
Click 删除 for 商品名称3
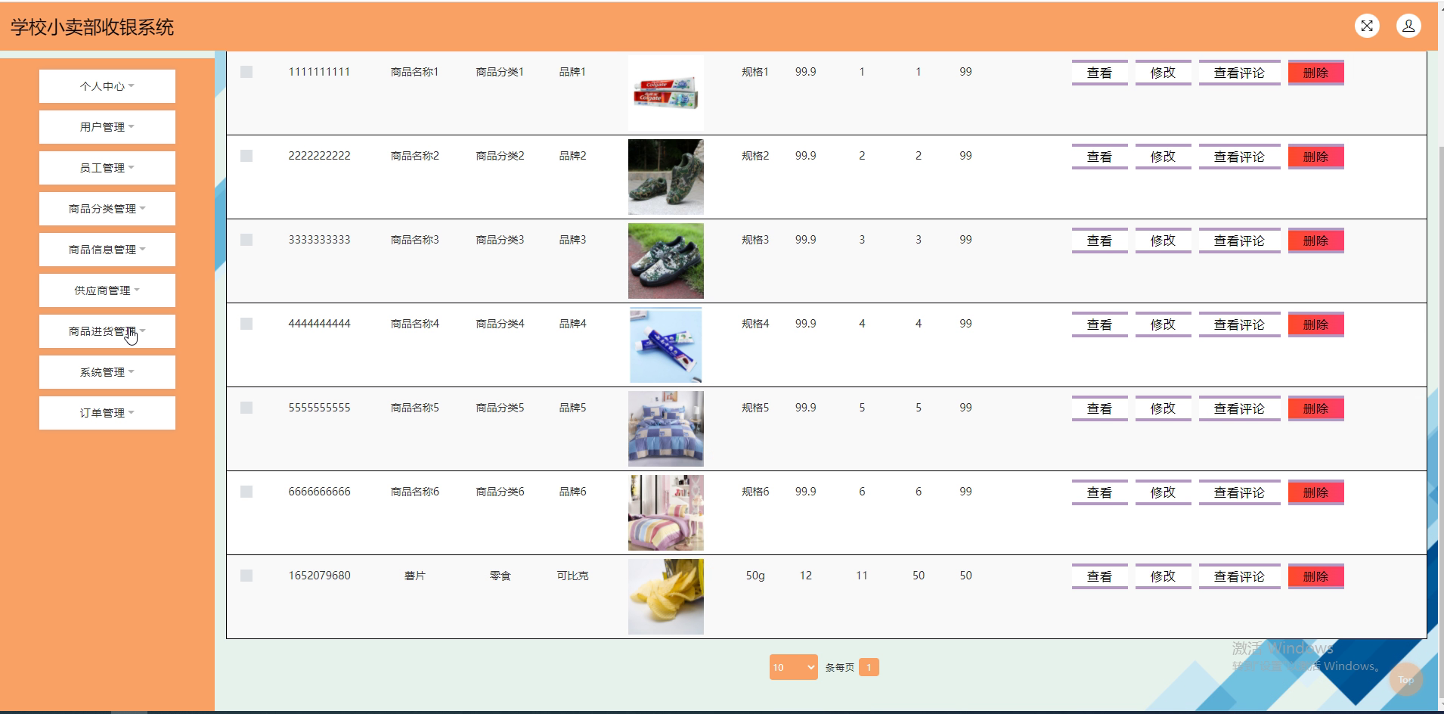[x=1315, y=241]
